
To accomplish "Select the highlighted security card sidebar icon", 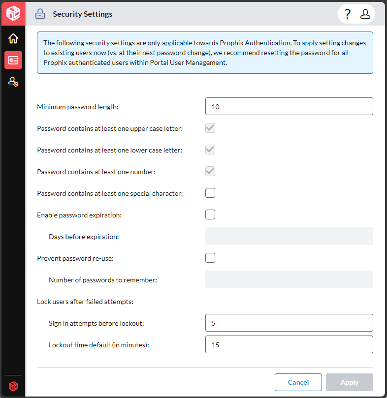I will (x=13, y=60).
